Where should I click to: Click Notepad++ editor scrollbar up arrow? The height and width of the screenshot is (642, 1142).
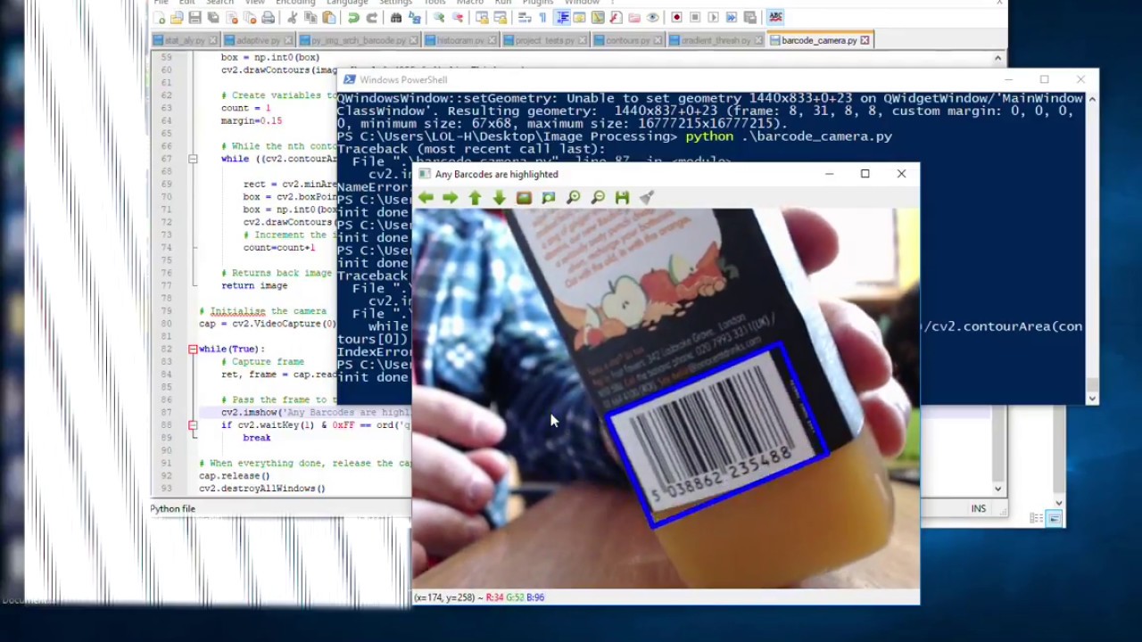(x=997, y=58)
